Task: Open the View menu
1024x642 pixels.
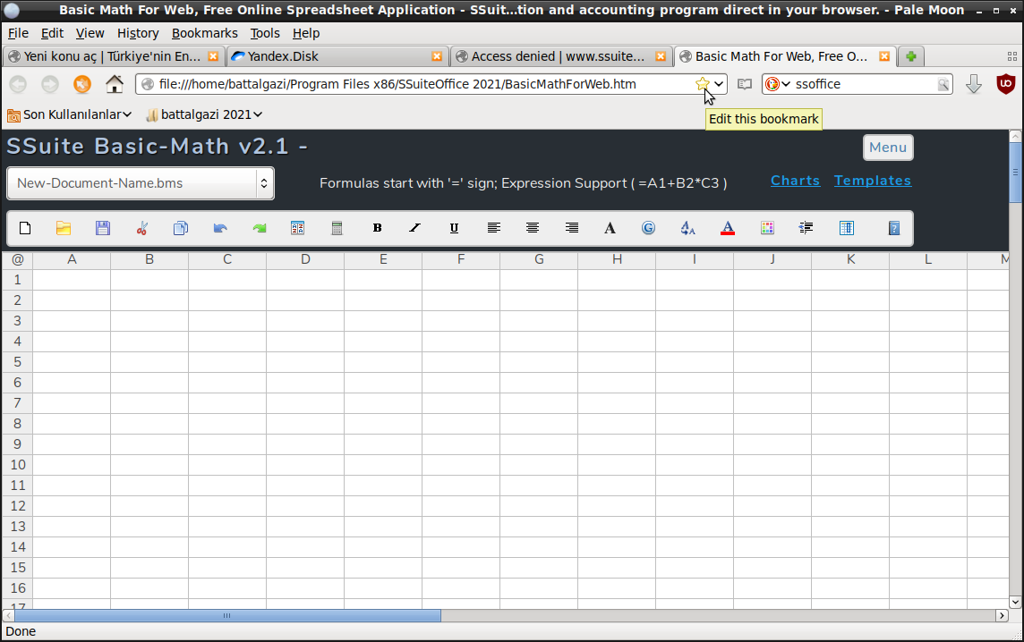Action: pyautogui.click(x=90, y=33)
